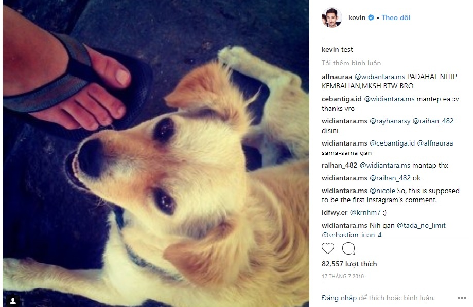Open cebantiga.id commenter profile

(341, 99)
